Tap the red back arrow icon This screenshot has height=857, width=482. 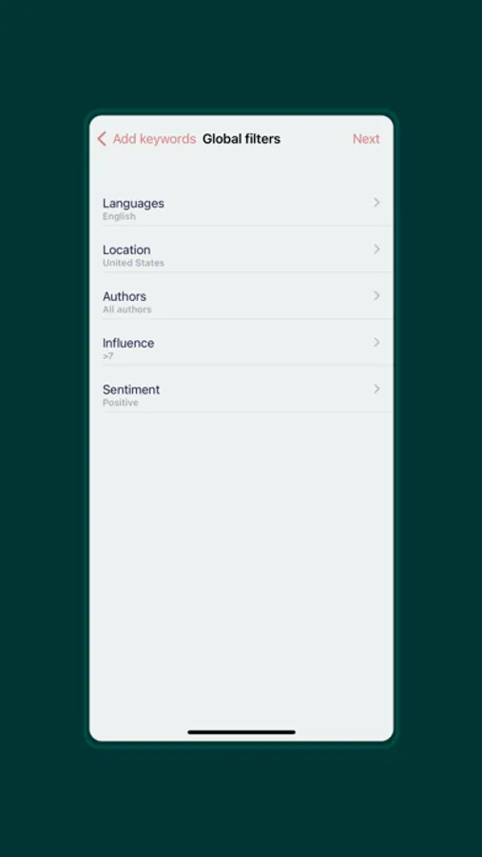pos(102,139)
